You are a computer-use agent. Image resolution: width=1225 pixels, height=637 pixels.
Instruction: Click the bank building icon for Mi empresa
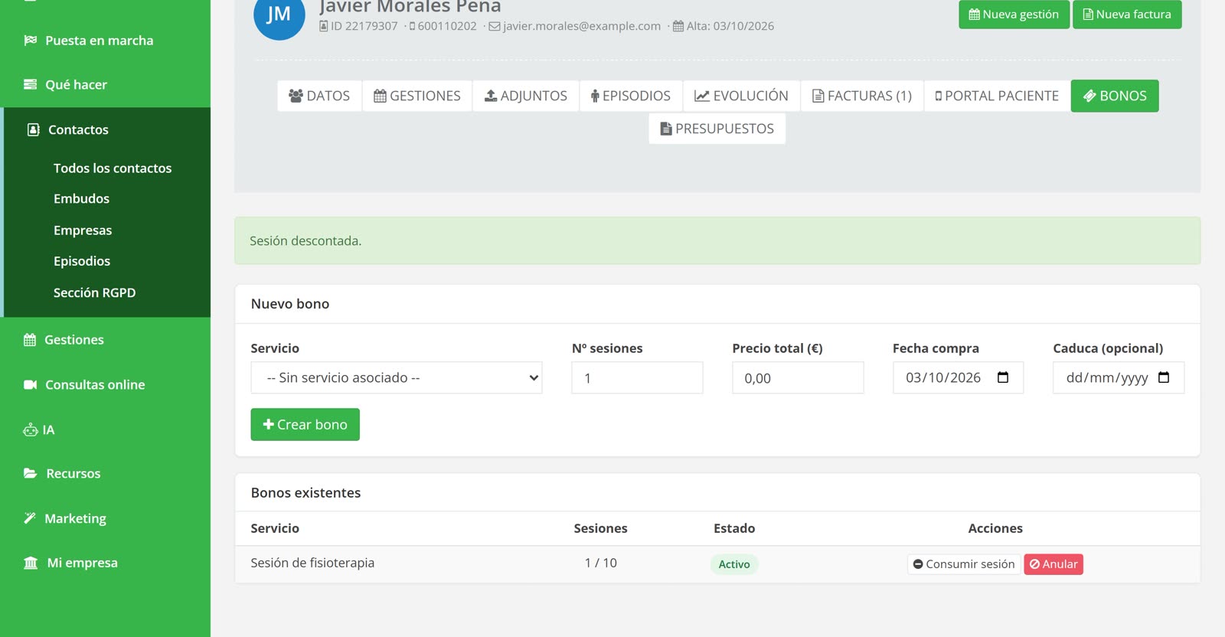pyautogui.click(x=31, y=563)
